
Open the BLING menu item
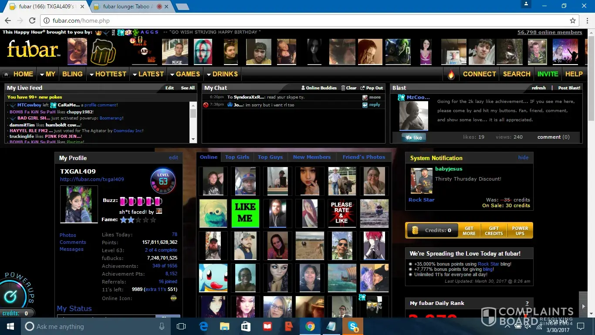(x=72, y=74)
